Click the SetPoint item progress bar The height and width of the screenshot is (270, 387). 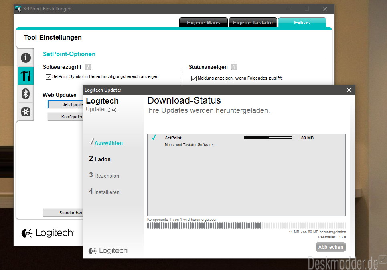[268, 138]
